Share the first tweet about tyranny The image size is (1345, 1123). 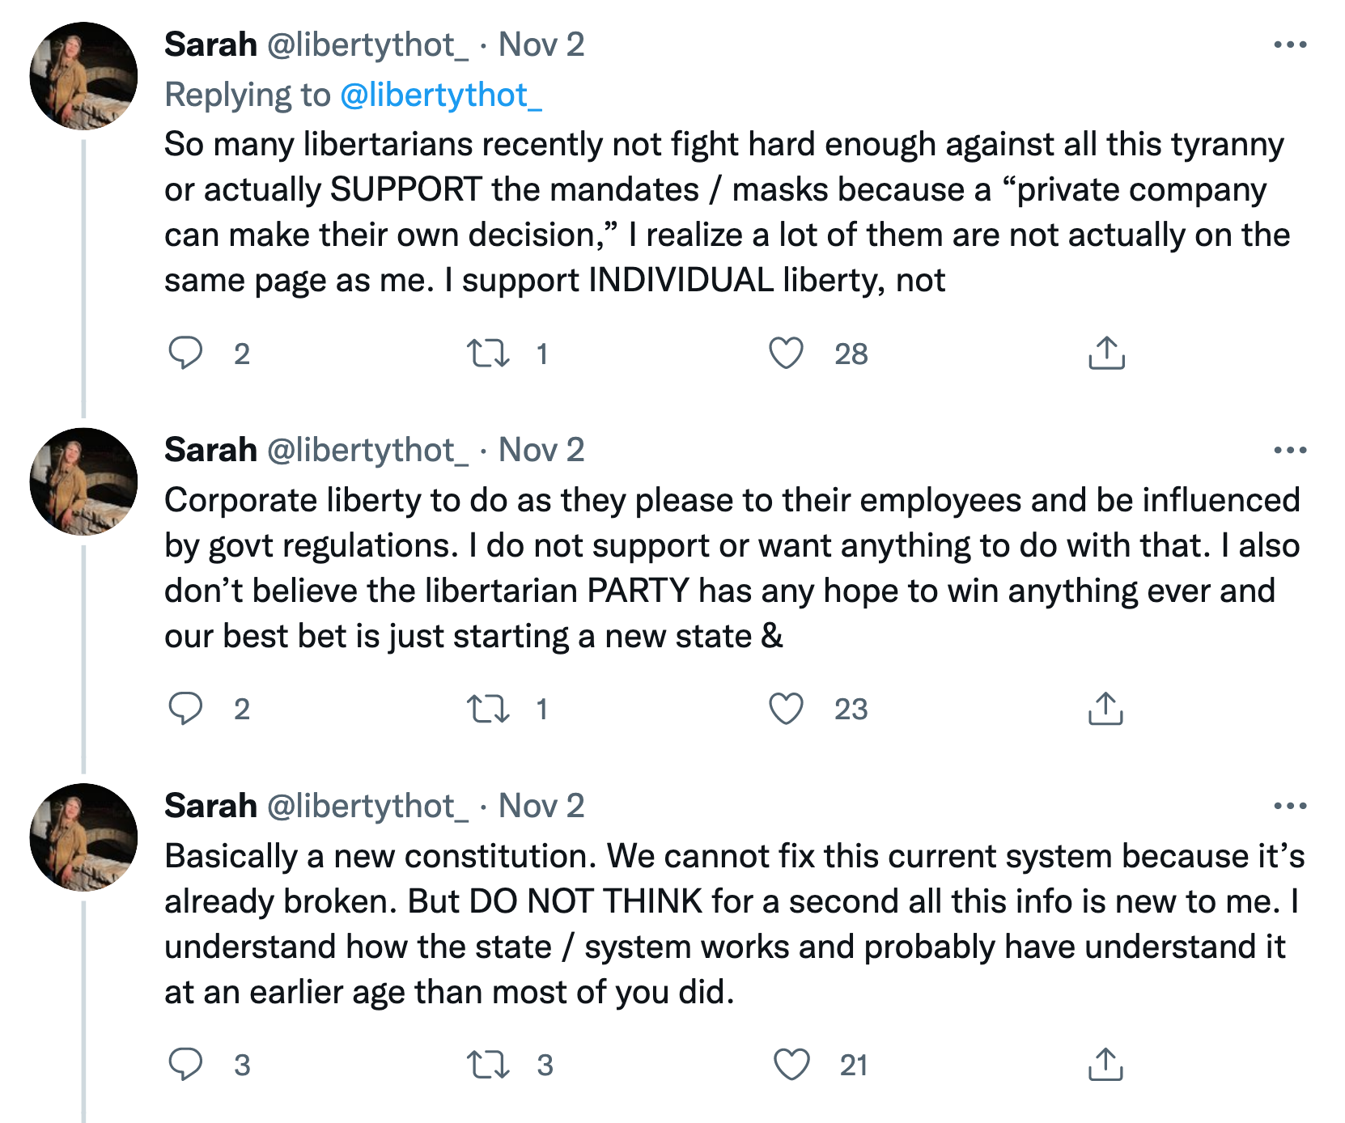click(x=1106, y=354)
